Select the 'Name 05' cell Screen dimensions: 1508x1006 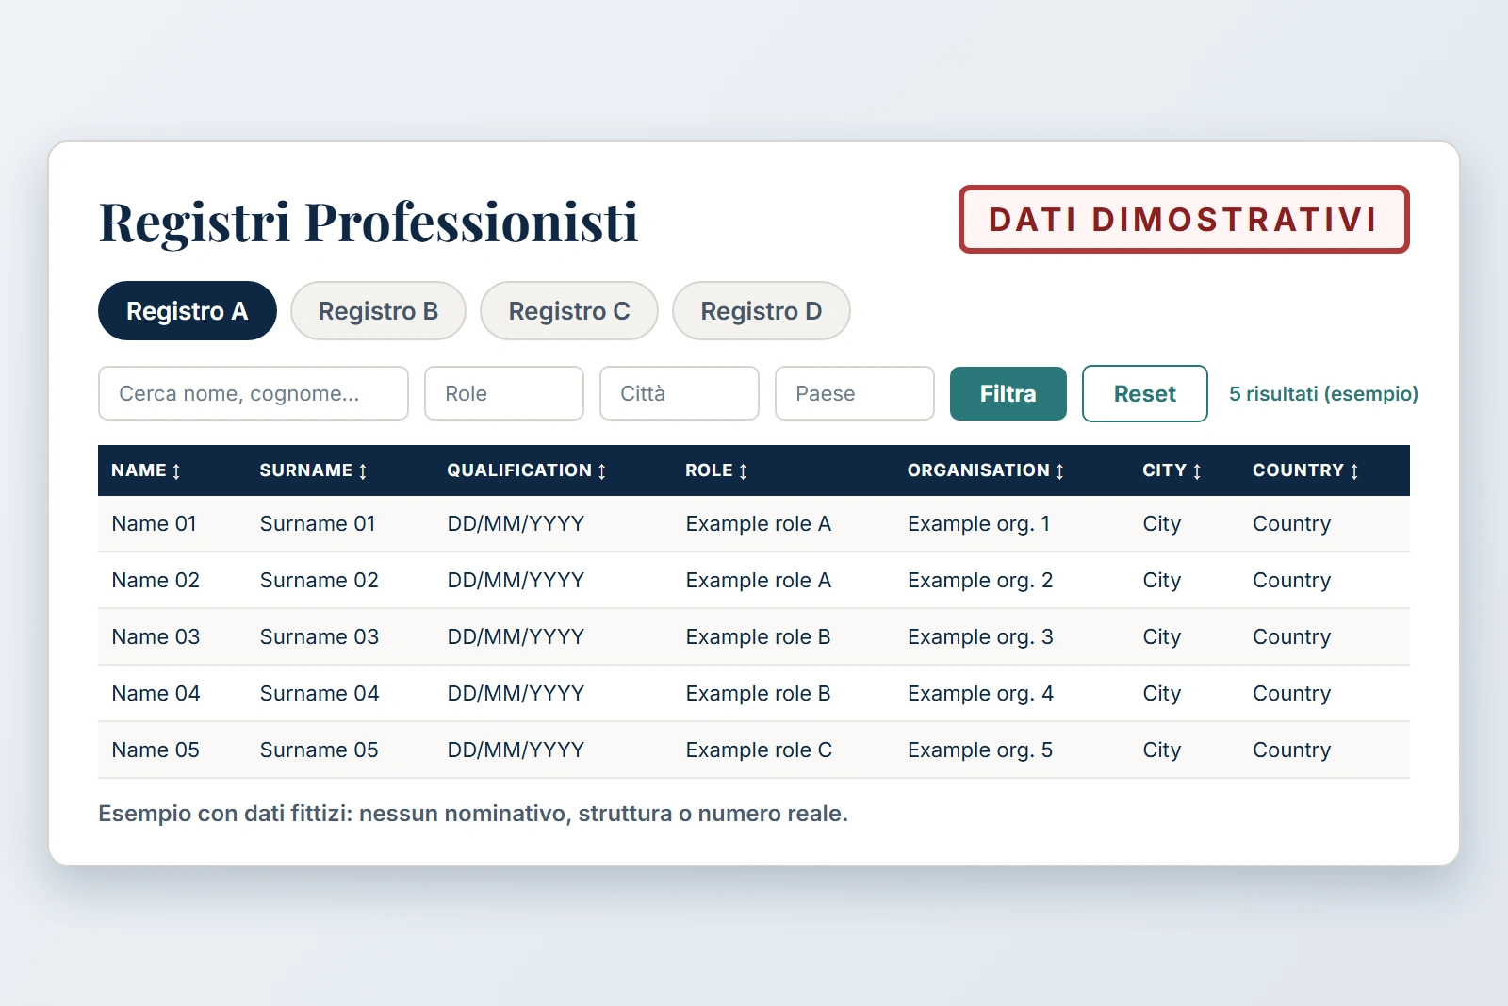coord(156,750)
